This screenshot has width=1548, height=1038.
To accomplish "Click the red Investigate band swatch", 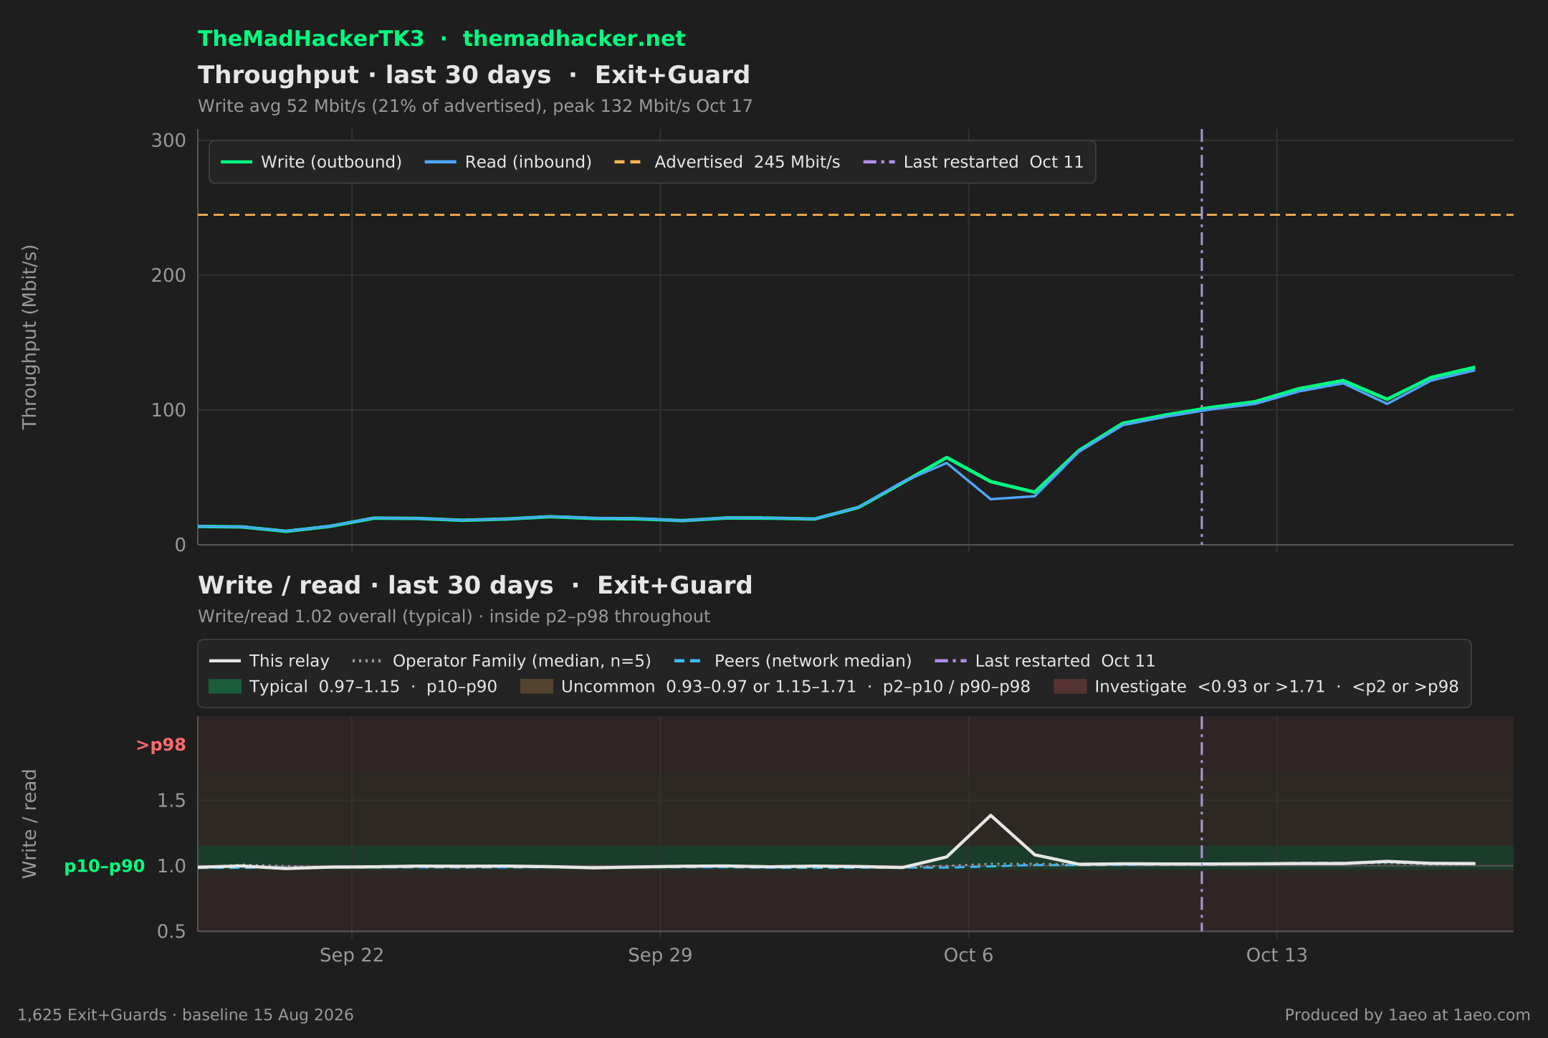I will (1070, 687).
